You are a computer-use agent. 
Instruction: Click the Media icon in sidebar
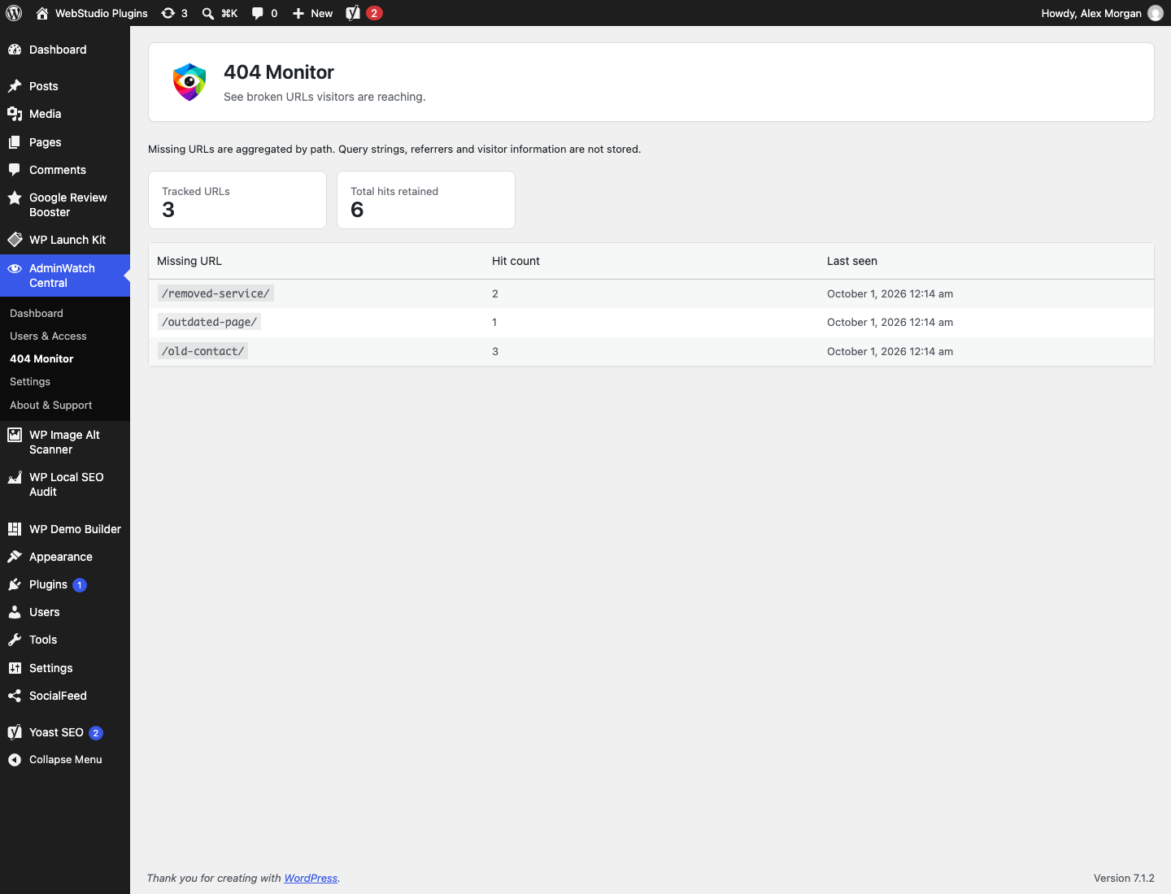tap(15, 114)
